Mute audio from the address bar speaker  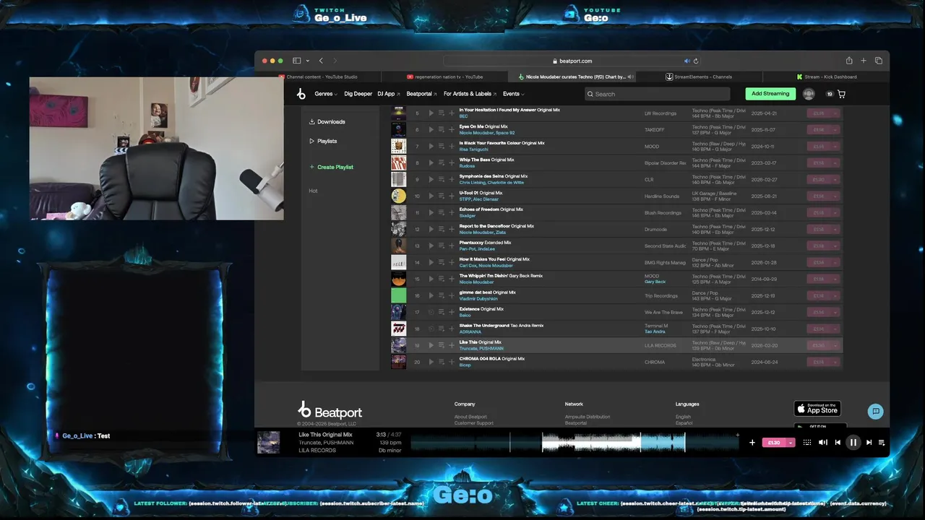pos(687,61)
